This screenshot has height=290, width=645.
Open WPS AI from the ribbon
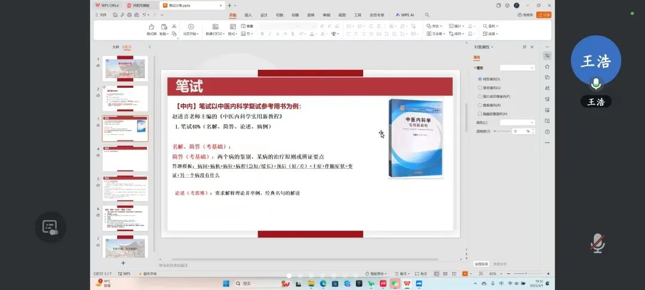point(404,15)
